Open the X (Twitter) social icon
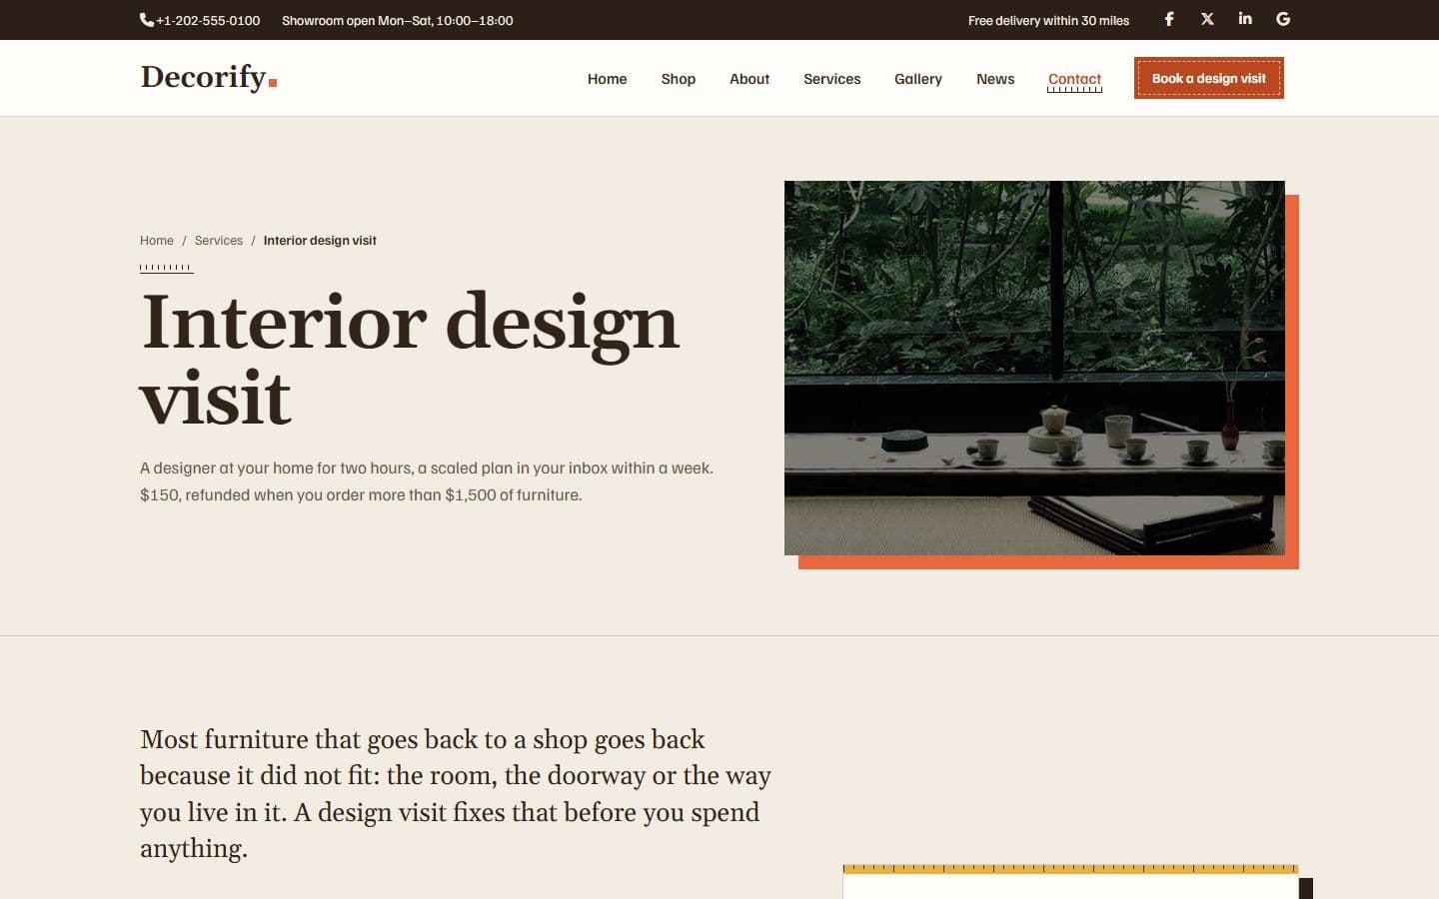 pos(1207,19)
